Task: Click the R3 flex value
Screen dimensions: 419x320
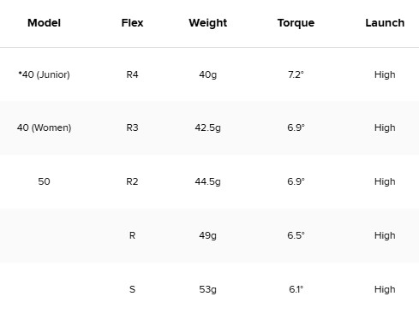Action: point(132,127)
